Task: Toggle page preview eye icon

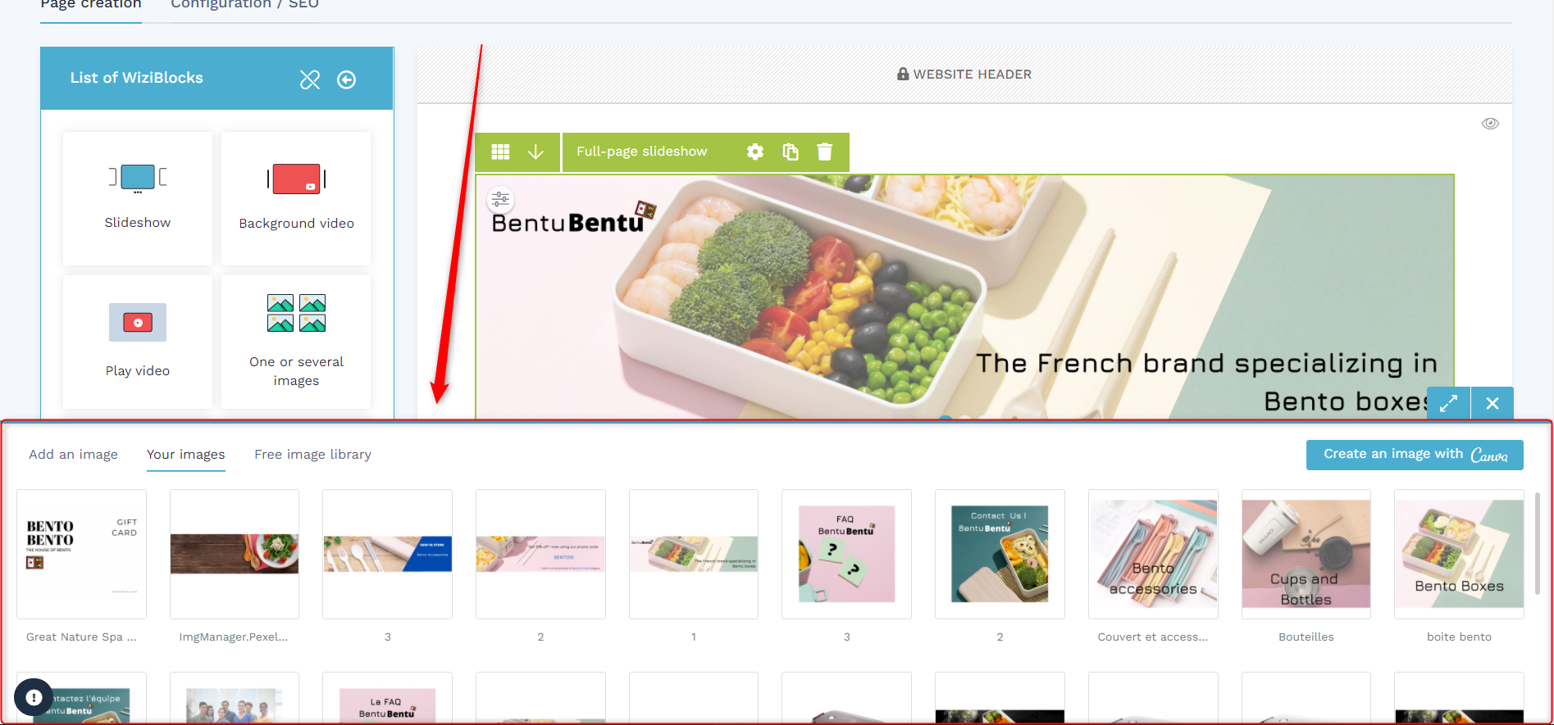Action: (x=1490, y=124)
